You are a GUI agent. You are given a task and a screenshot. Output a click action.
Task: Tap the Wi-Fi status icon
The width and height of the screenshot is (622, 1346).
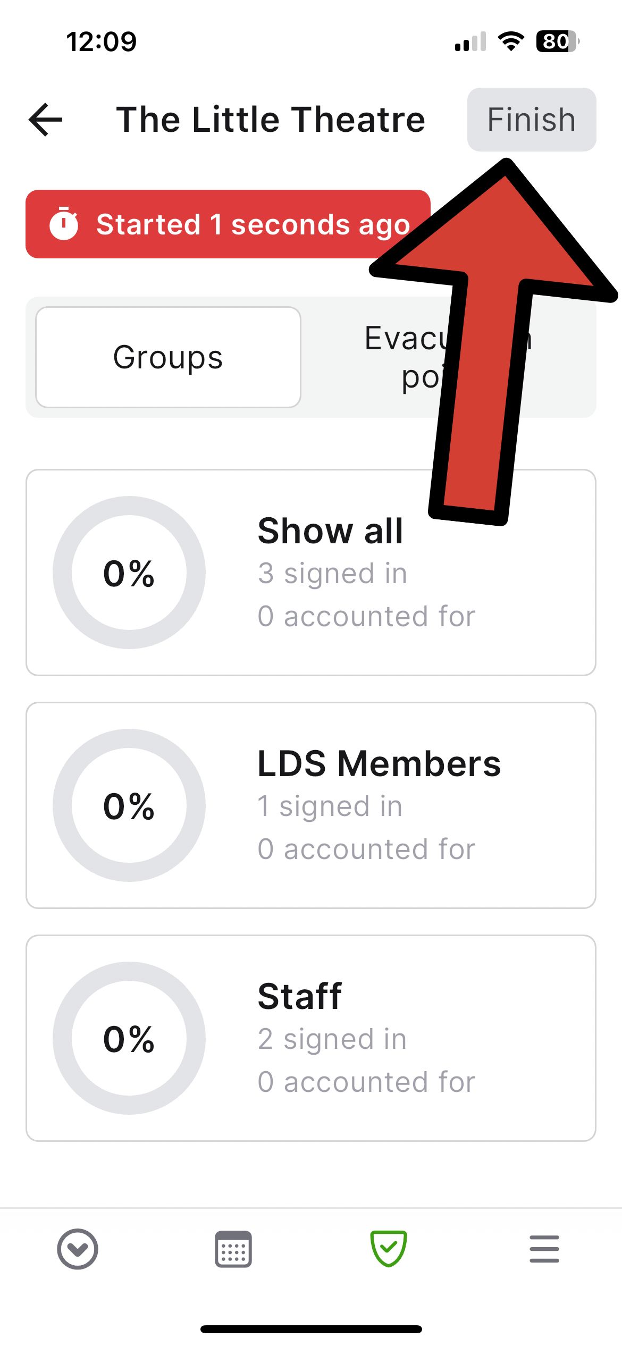[511, 41]
